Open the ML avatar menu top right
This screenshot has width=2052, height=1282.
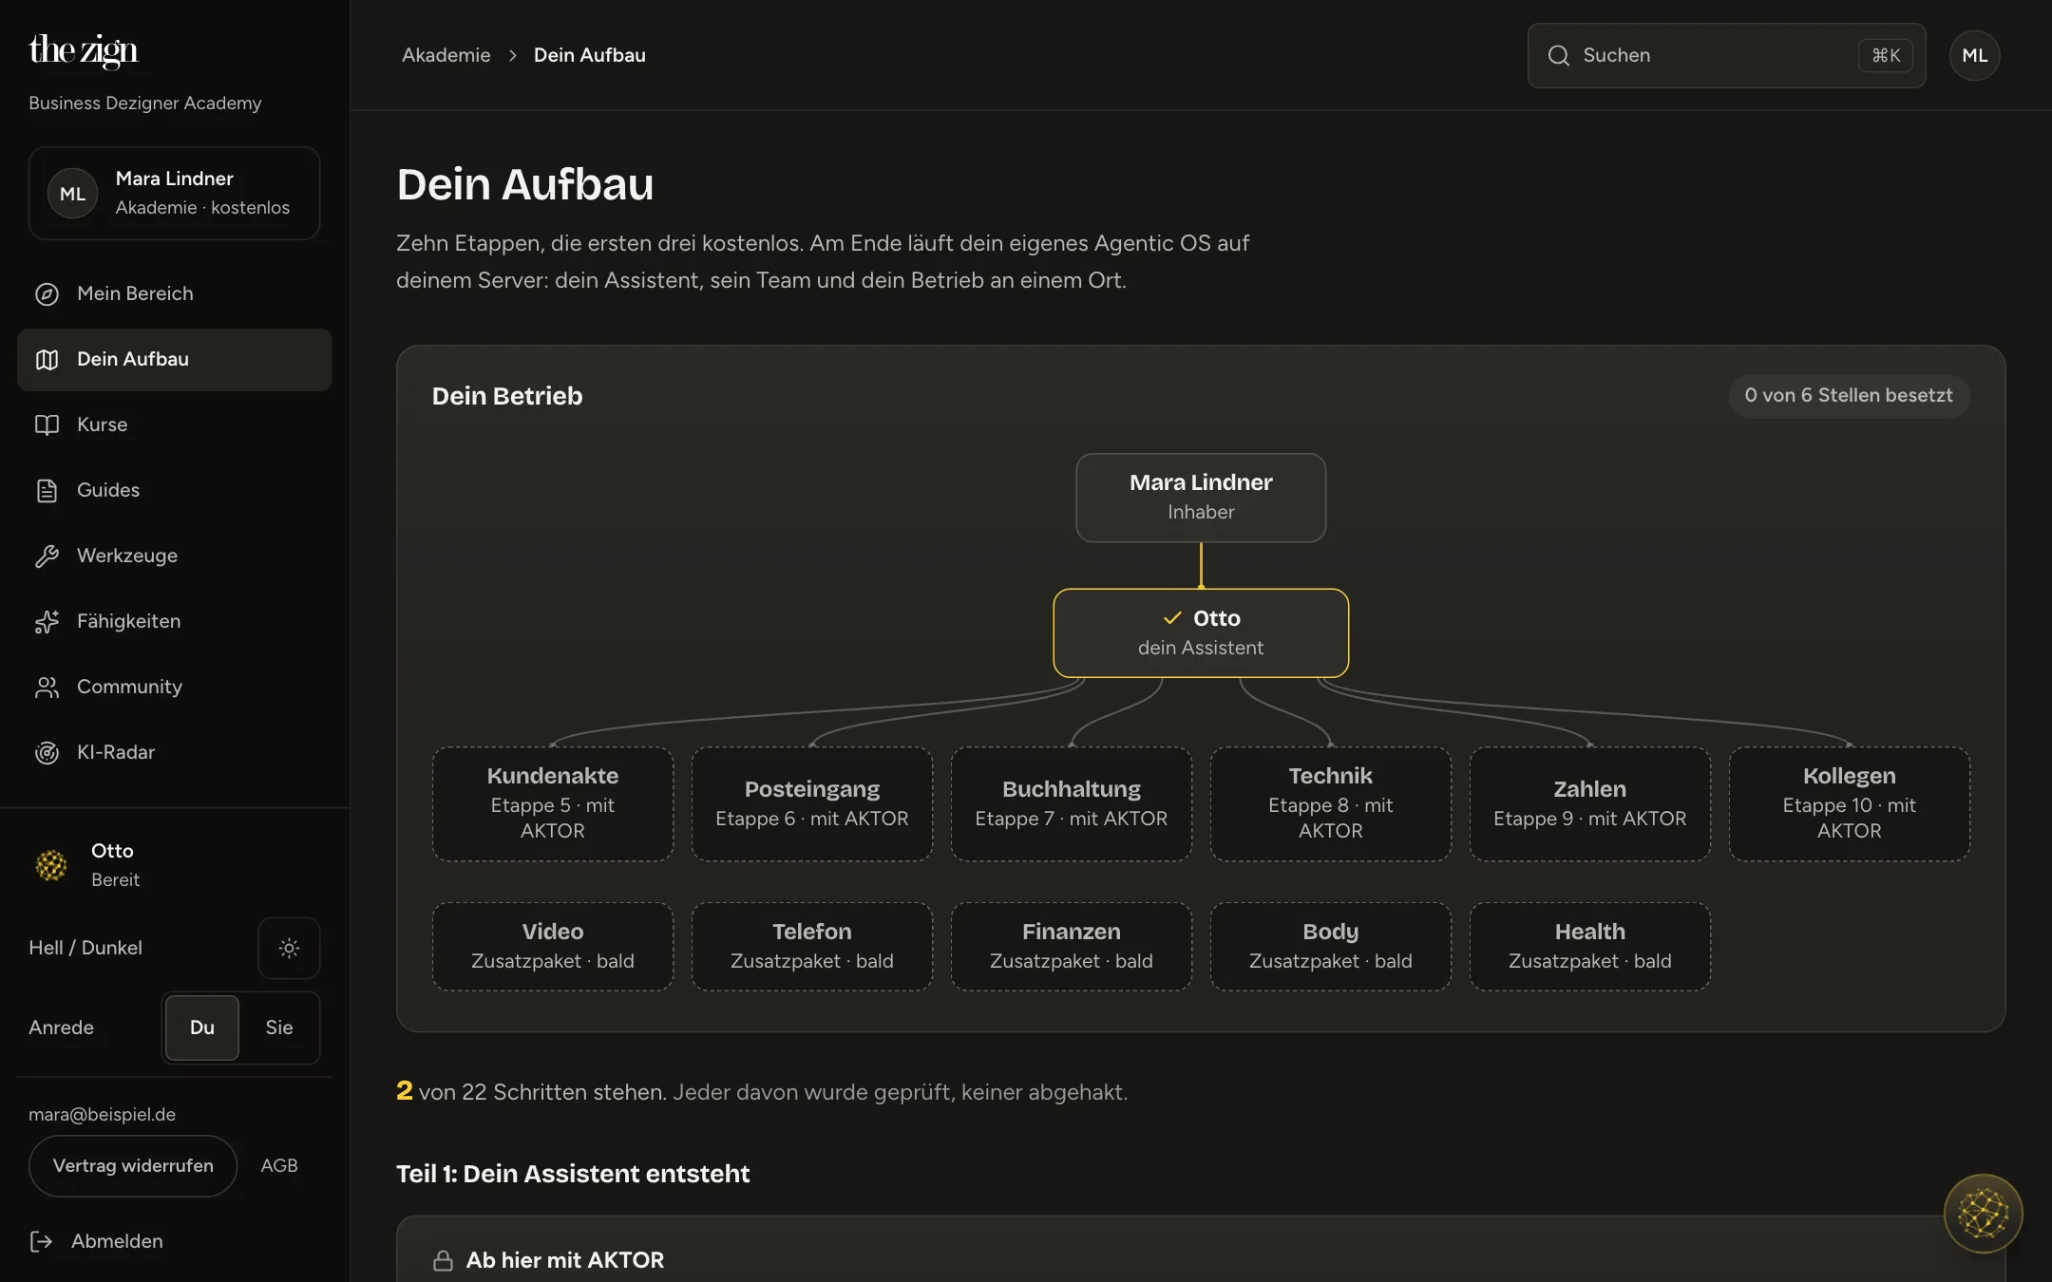coord(1974,55)
